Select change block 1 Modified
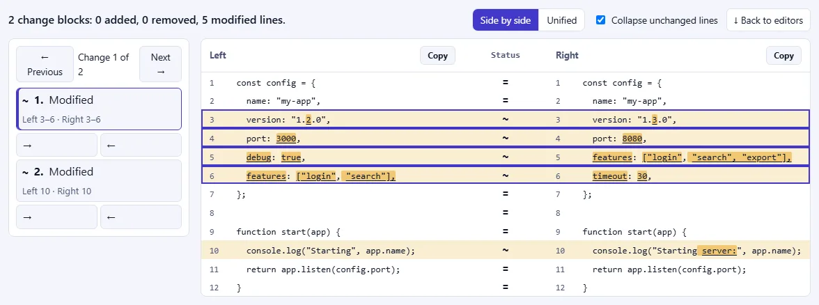 [x=99, y=109]
